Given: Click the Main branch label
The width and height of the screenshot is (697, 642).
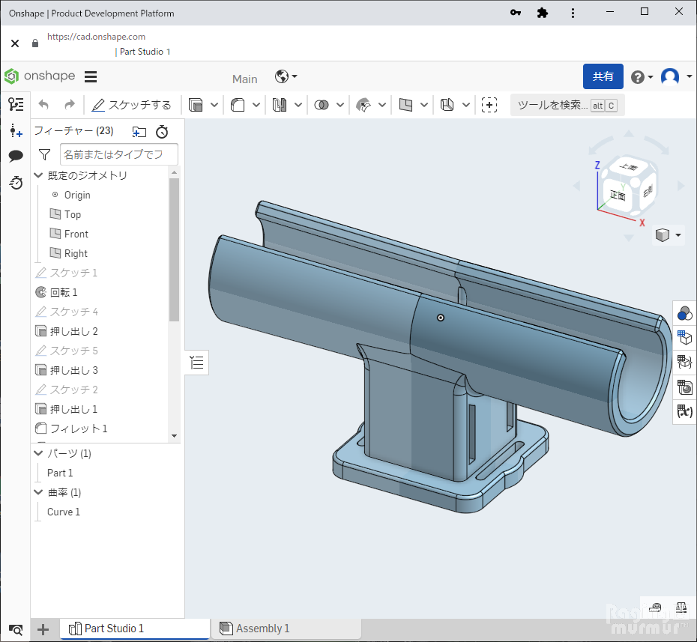Looking at the screenshot, I should coord(245,79).
